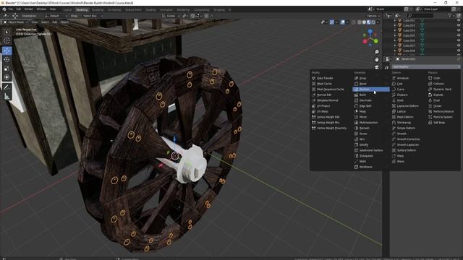Open the Object Mode dropdown

15,22
